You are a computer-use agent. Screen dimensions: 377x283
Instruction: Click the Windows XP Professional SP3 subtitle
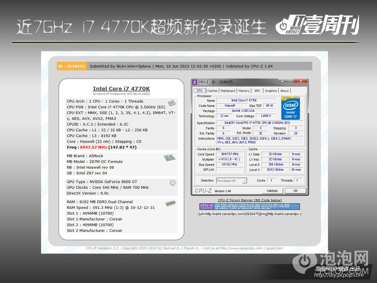121,94
